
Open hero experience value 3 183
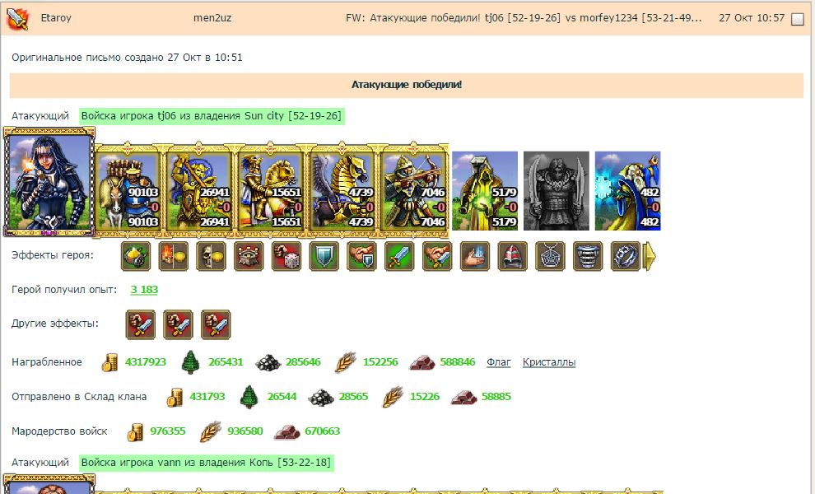pyautogui.click(x=144, y=290)
